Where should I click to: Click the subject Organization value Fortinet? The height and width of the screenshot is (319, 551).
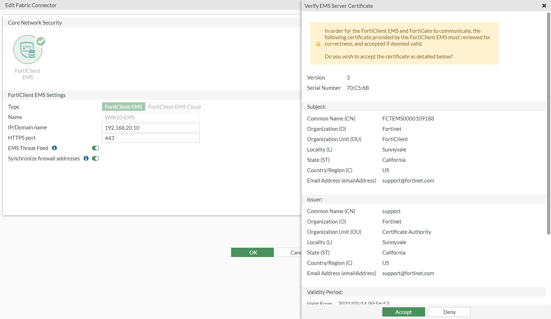[392, 129]
